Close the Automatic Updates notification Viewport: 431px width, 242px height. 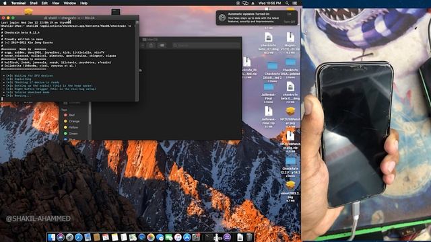click(289, 14)
